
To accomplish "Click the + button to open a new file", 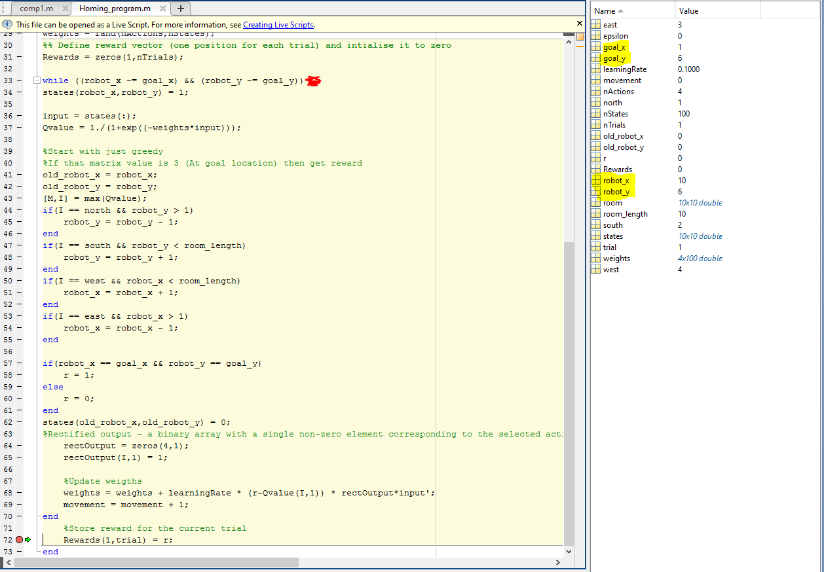I will pos(180,9).
